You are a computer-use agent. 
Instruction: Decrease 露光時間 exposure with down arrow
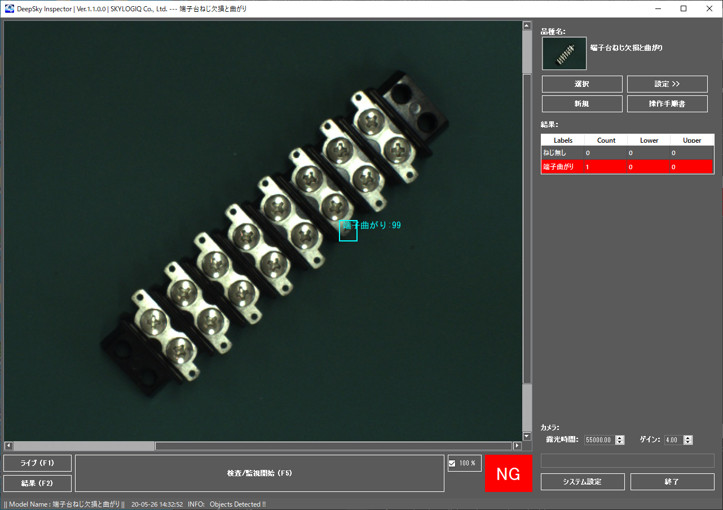coord(620,442)
